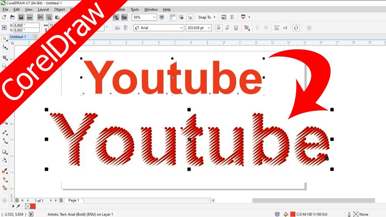Open the zoom level 56% dropdown

pos(154,17)
